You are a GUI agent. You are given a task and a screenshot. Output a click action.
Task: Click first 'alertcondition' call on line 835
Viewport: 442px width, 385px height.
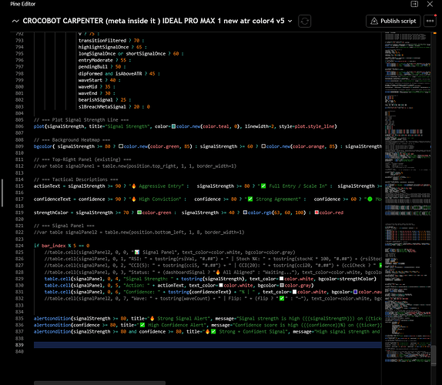[x=52, y=319]
